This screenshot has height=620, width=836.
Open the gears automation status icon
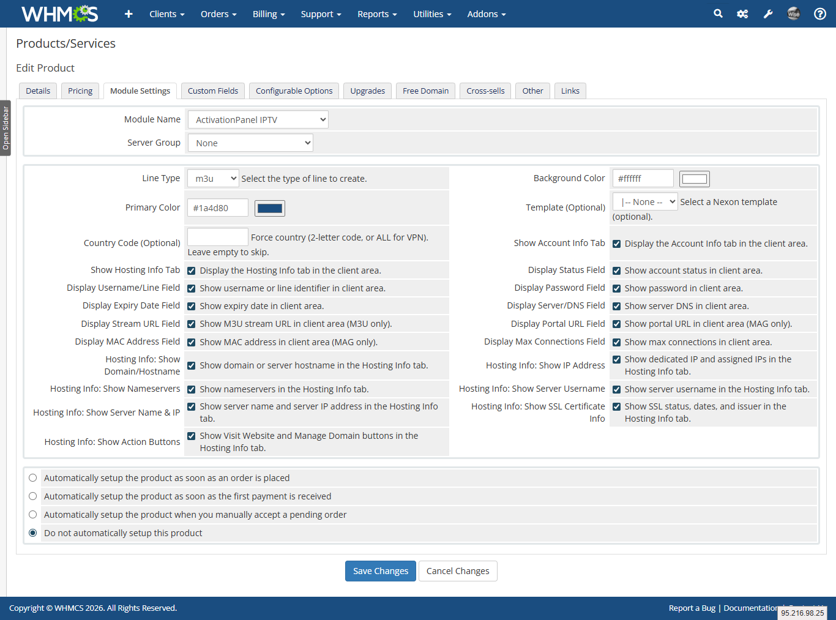pos(742,14)
